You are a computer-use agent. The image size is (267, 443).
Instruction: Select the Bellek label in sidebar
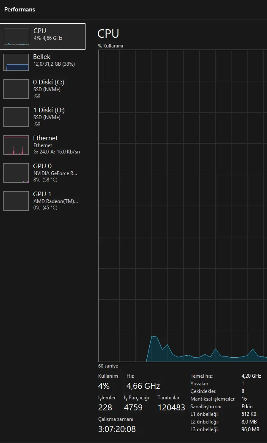tap(42, 57)
